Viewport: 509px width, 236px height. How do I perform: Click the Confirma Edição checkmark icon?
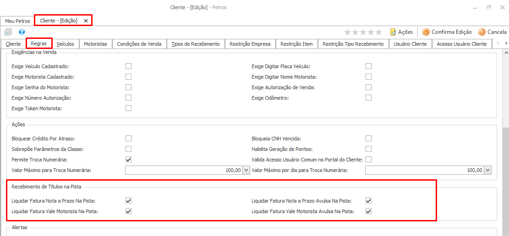coord(426,32)
